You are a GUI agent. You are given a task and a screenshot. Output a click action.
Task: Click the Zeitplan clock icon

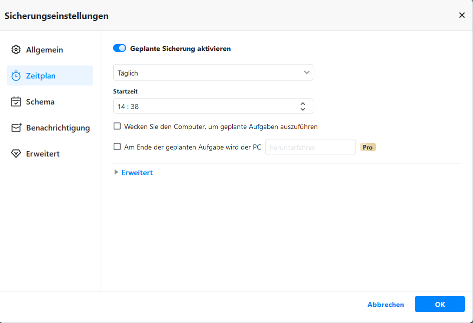pyautogui.click(x=16, y=76)
